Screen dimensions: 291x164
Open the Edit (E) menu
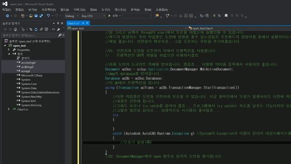point(20,10)
